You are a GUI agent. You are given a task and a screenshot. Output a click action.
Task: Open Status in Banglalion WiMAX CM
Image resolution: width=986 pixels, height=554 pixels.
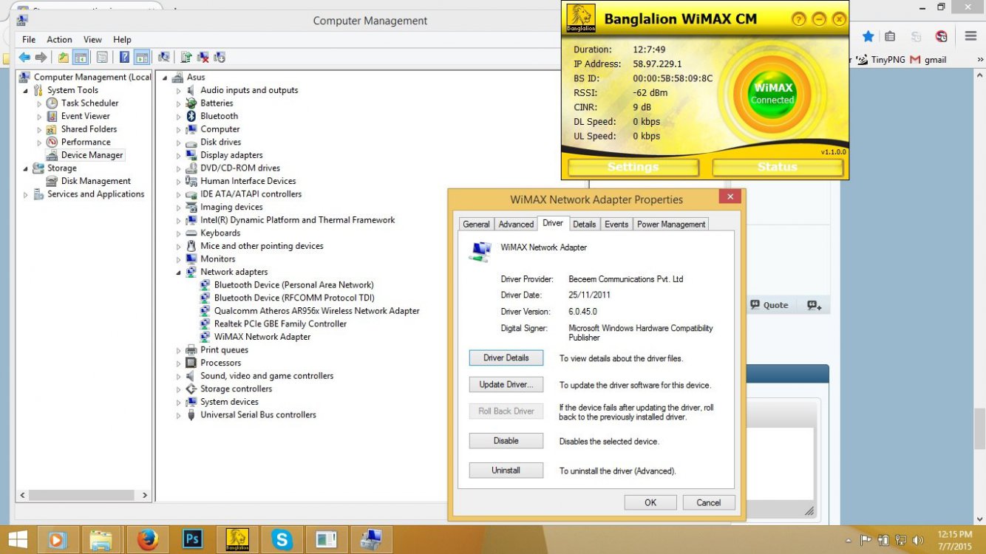[778, 167]
